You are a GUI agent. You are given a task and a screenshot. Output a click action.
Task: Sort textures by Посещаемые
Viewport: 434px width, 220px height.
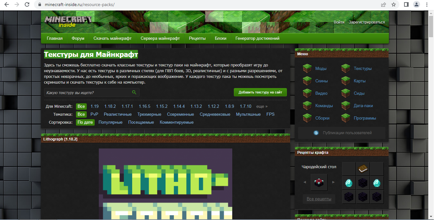tap(141, 122)
